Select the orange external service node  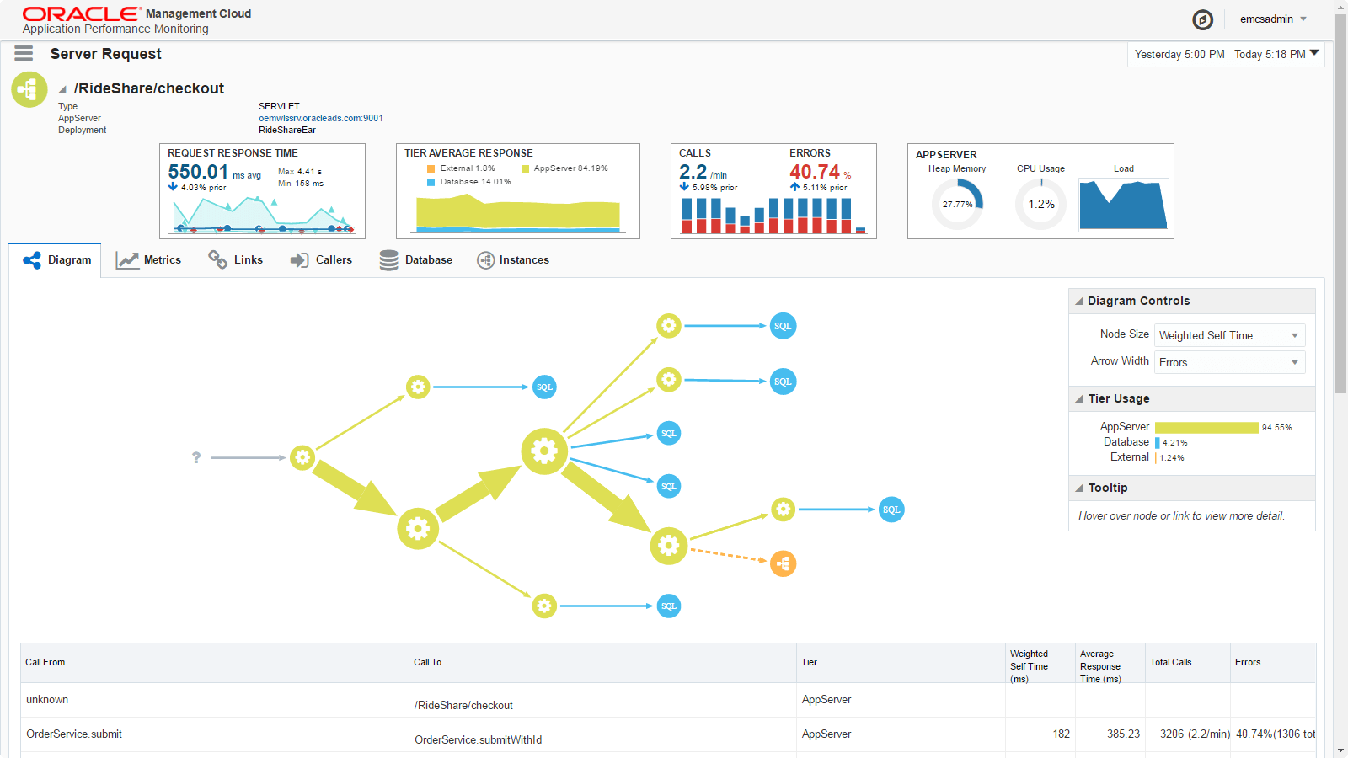784,563
